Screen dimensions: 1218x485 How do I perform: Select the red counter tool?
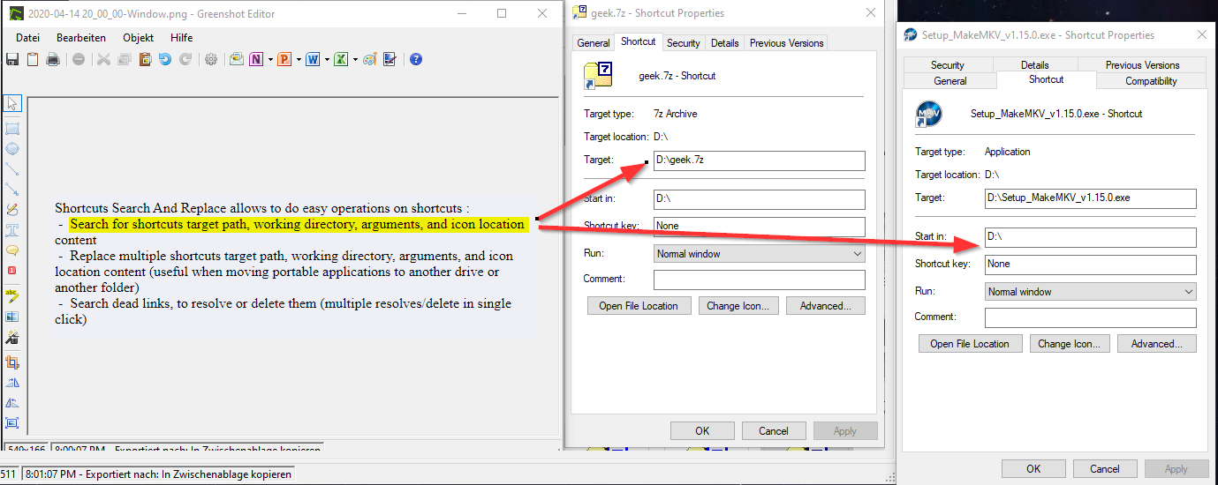[x=12, y=270]
